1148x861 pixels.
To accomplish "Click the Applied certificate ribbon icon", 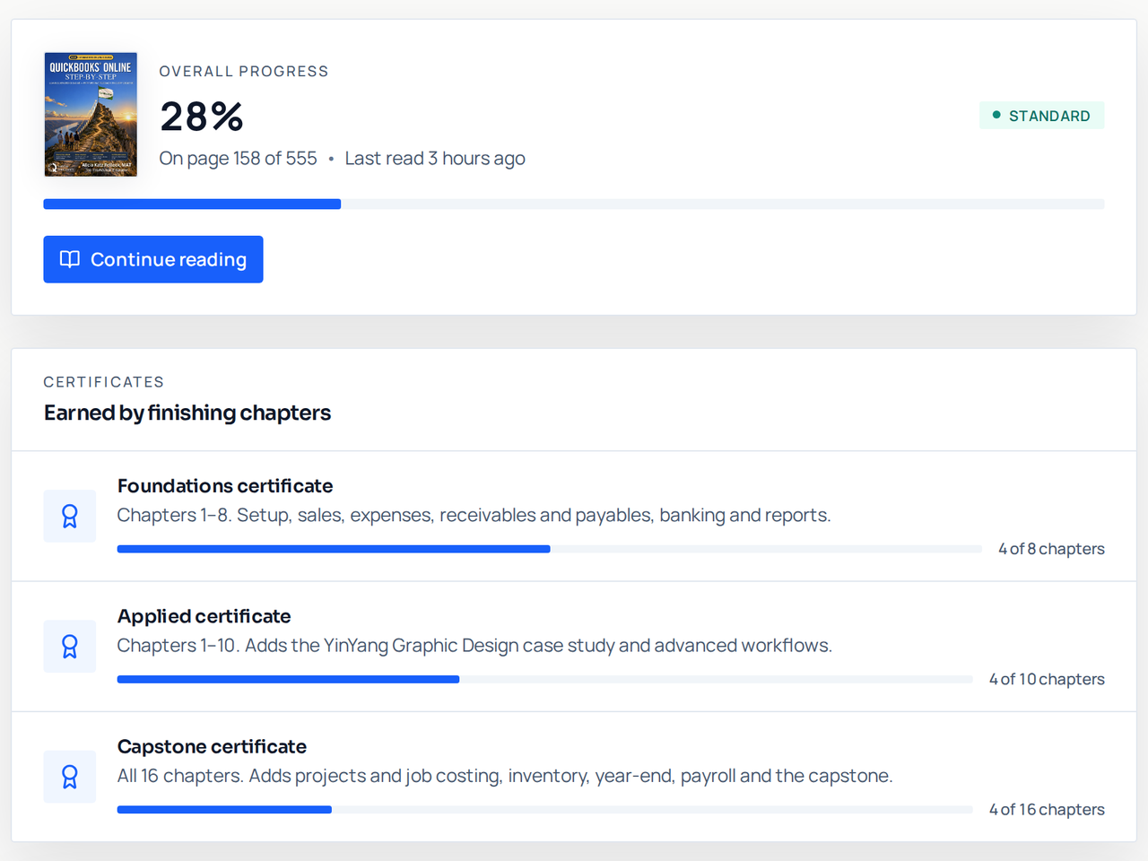I will [70, 647].
